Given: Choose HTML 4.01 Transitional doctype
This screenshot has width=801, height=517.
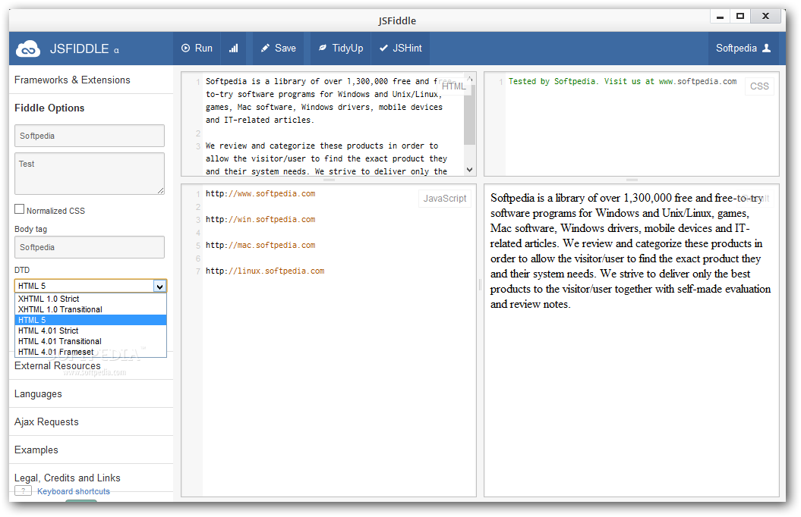Looking at the screenshot, I should coord(90,342).
